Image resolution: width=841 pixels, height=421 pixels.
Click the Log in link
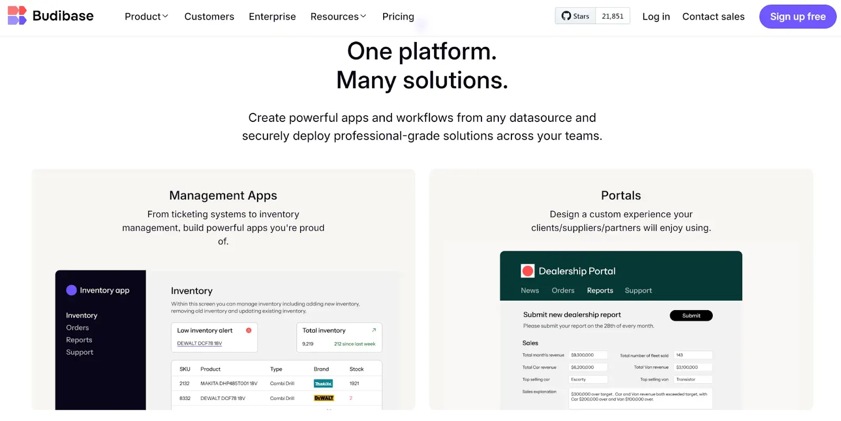(x=656, y=16)
